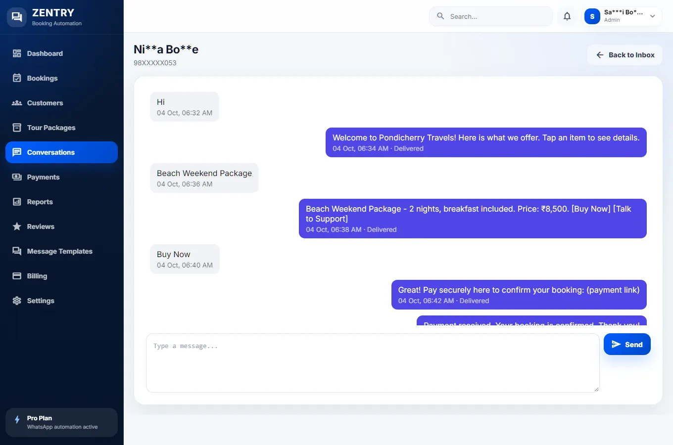Screen dimensions: 673x445
Task: Click the Bookings calendar icon
Action: (17, 78)
